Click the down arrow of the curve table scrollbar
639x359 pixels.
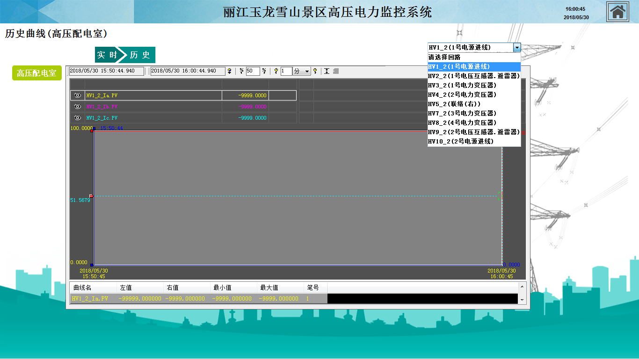pos(522,300)
